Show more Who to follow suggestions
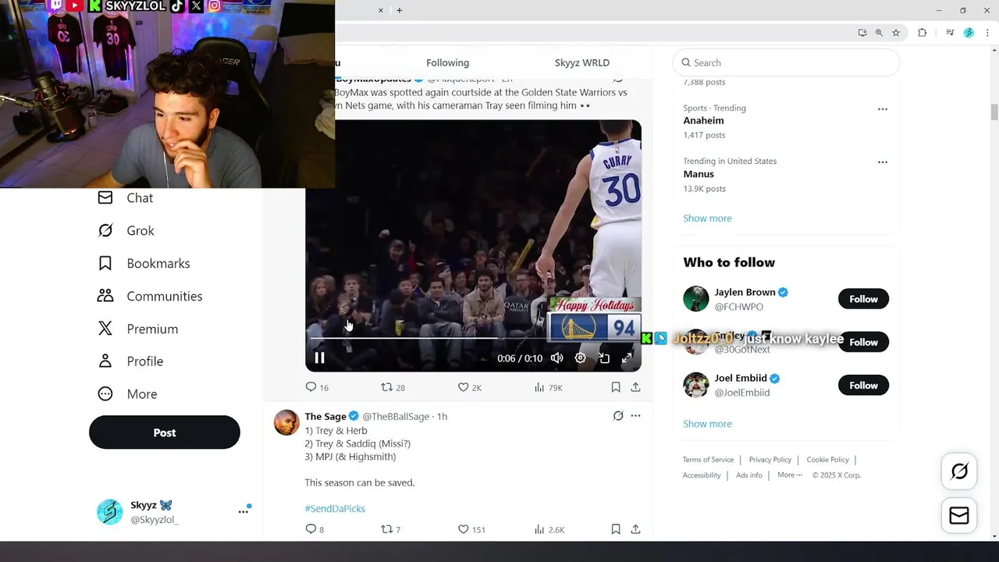The image size is (999, 562). point(707,424)
